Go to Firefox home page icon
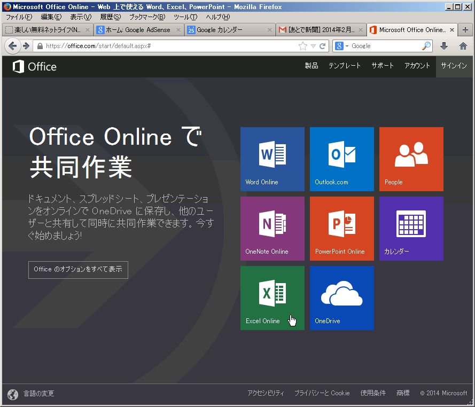This screenshot has height=407, width=475. click(x=463, y=46)
